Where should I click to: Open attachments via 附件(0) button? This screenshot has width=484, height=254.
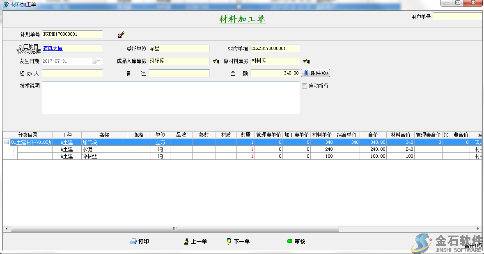pos(315,73)
